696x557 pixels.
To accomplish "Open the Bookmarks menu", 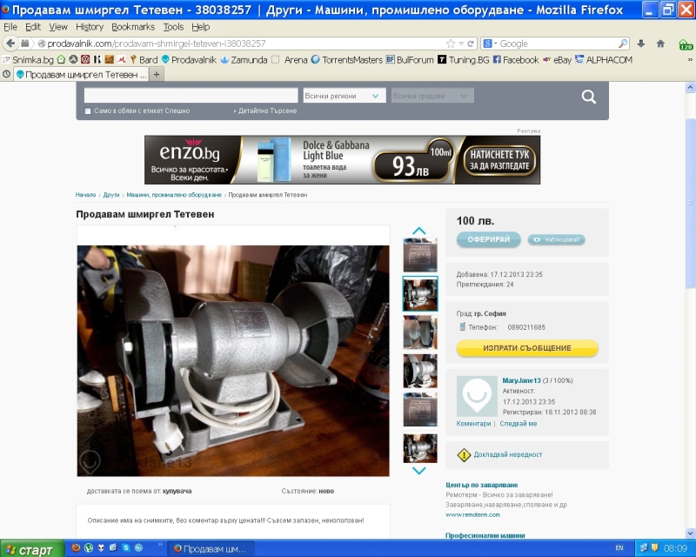I will pyautogui.click(x=133, y=27).
